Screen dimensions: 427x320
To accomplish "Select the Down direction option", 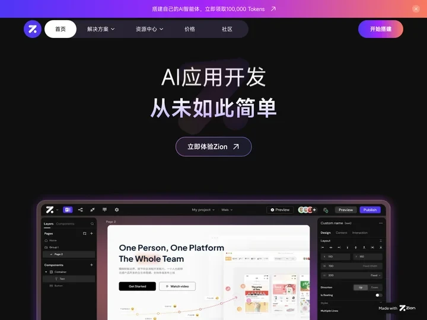I will point(375,287).
